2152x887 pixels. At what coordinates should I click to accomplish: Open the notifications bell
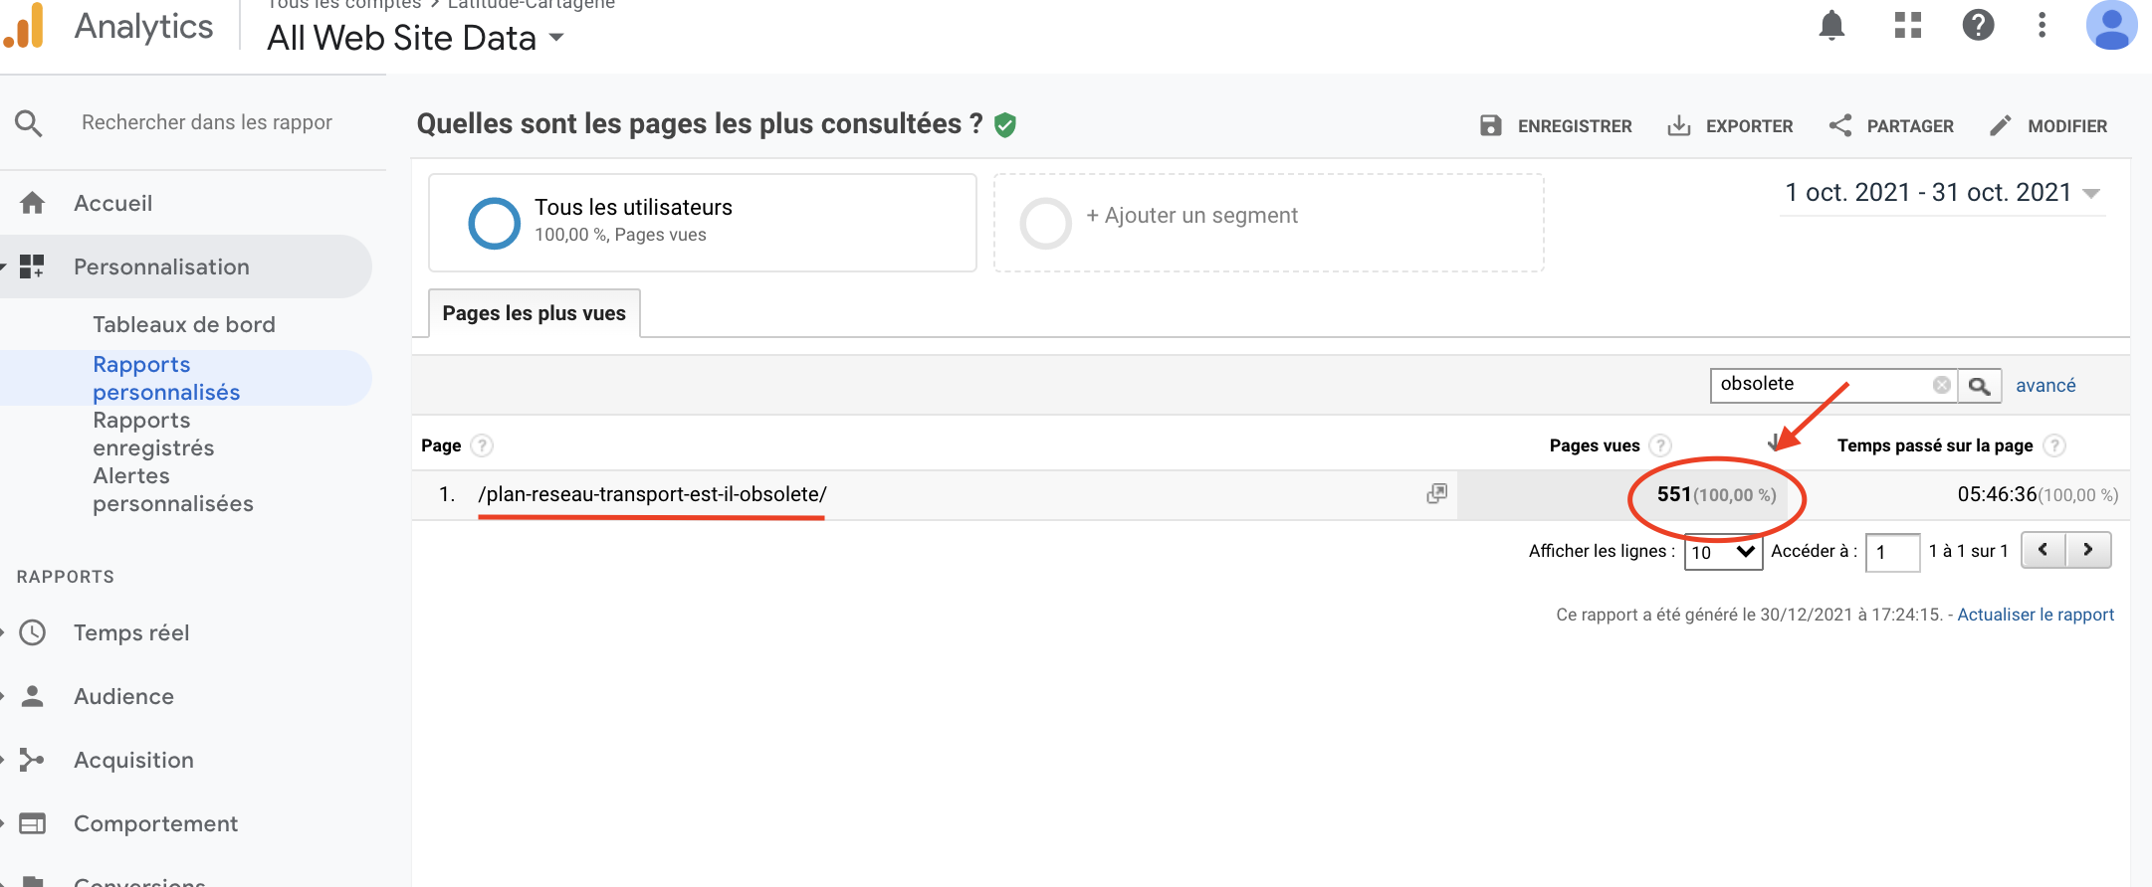pos(1831,25)
